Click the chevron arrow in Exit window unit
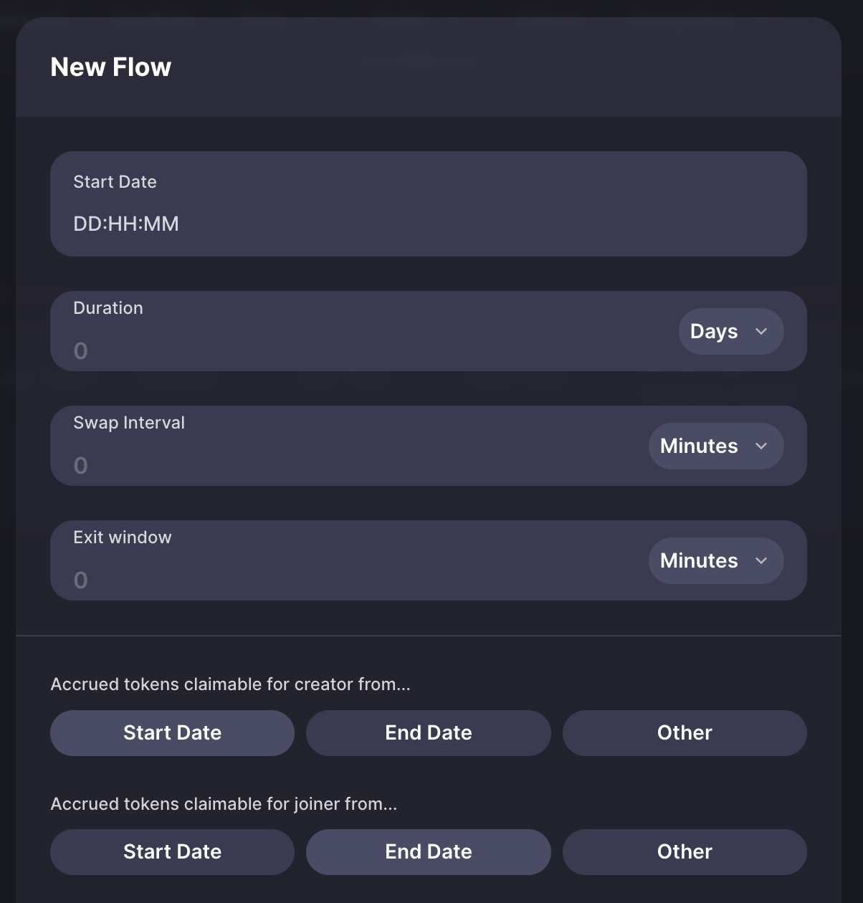 (x=761, y=560)
